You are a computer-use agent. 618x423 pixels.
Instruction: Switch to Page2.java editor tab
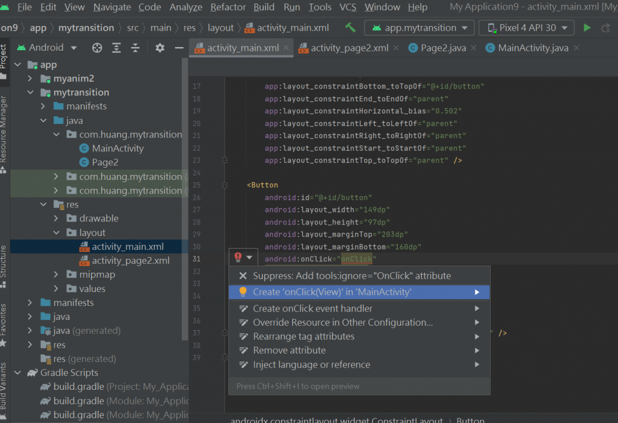[x=443, y=48]
